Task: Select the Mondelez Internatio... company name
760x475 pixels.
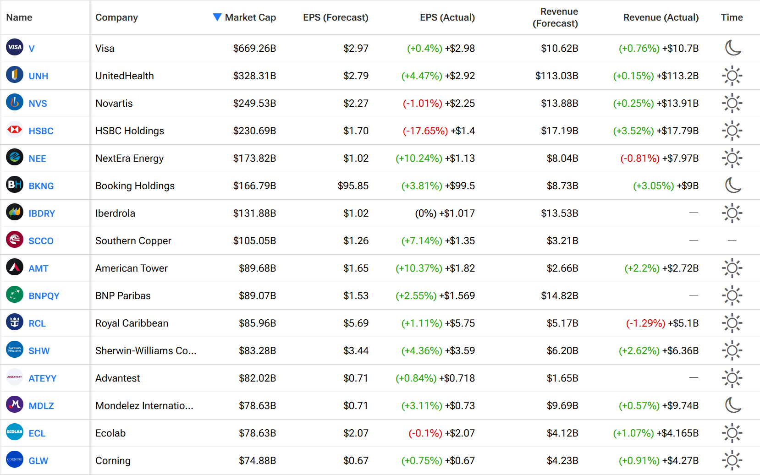Action: (144, 406)
